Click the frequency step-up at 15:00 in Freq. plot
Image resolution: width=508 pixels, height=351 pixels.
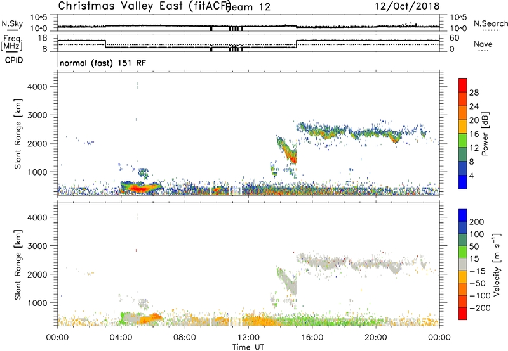pos(297,44)
